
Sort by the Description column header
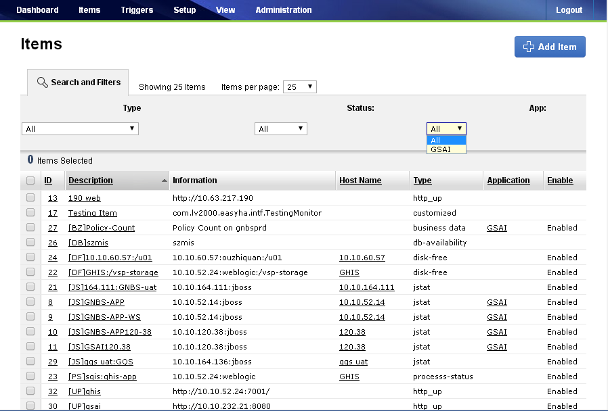pos(91,180)
